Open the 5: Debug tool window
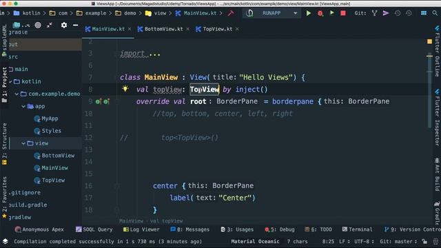Viewport: 441px width, 248px height. click(x=280, y=229)
